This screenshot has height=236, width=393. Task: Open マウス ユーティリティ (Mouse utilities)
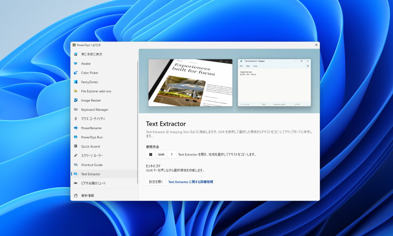pos(104,119)
